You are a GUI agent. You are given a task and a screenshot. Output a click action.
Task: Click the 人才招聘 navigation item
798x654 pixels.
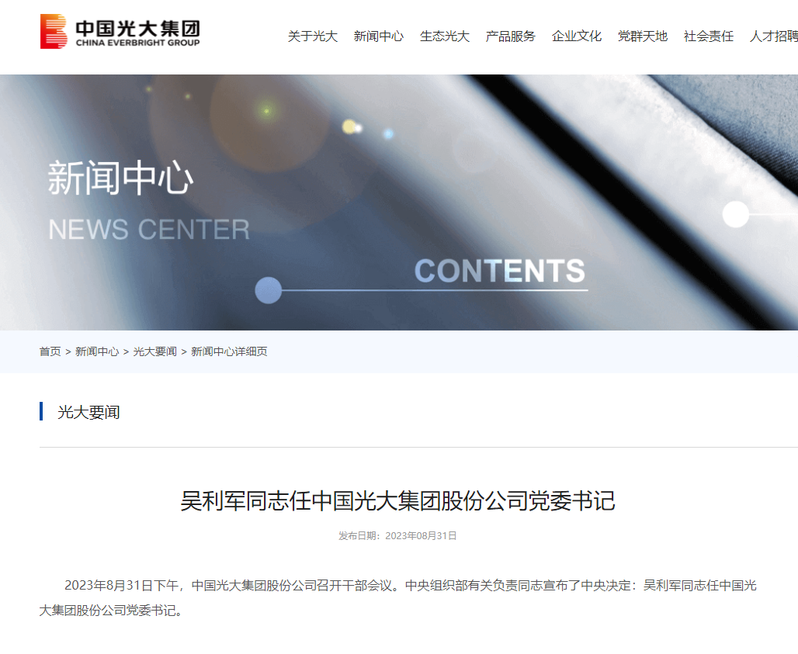point(773,36)
